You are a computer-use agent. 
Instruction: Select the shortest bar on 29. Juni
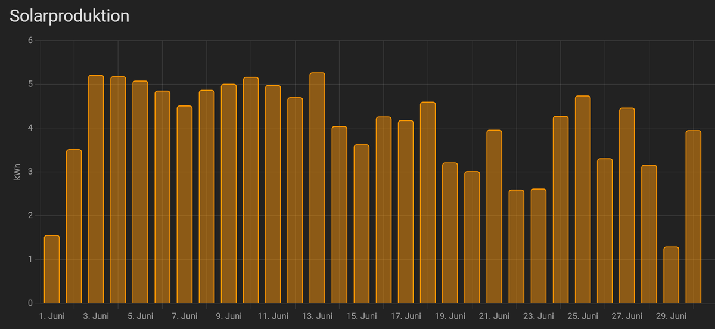[671, 275]
